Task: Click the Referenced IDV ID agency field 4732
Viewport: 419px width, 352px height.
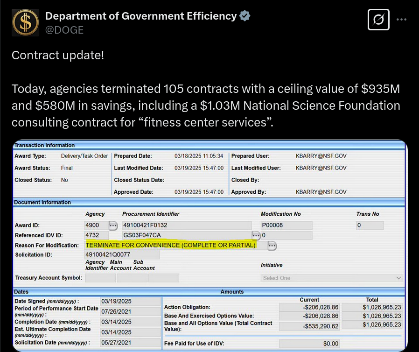Action: [97, 235]
